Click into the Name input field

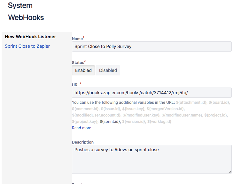point(152,46)
